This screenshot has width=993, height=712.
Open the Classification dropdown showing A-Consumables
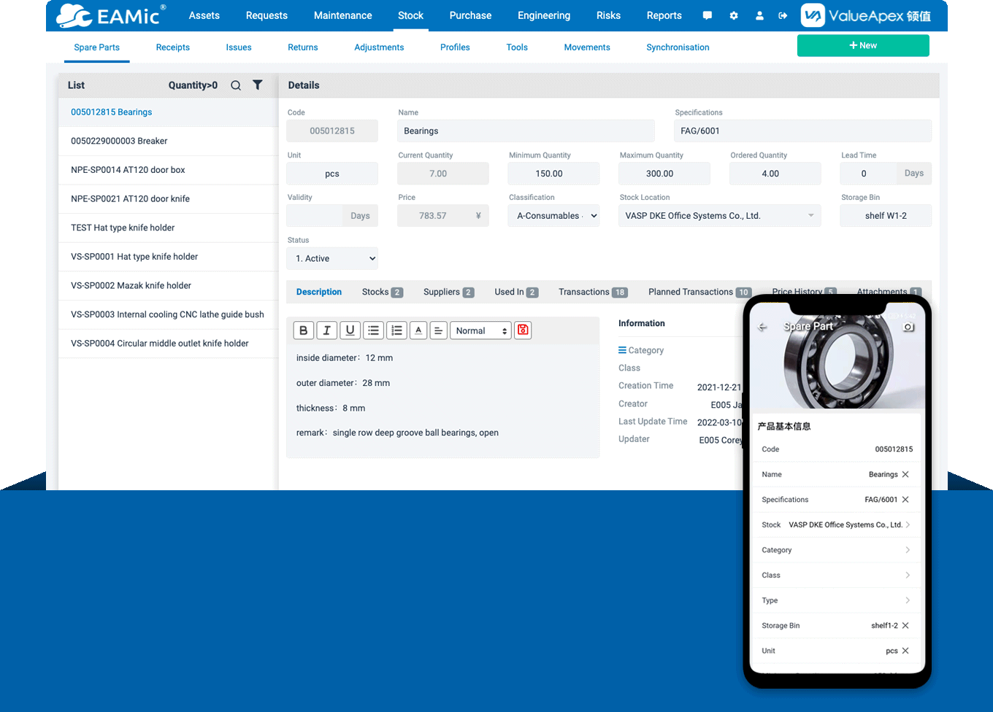coord(553,215)
